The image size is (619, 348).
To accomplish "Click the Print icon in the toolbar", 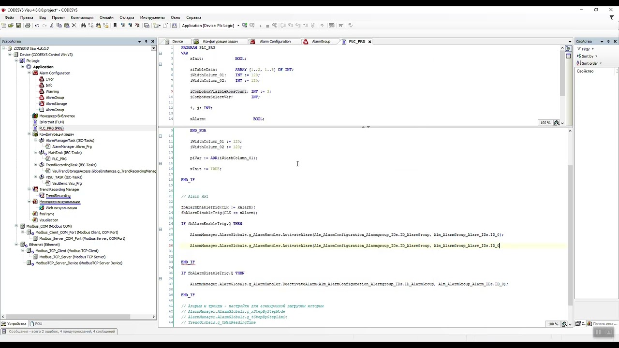I will tap(28, 26).
